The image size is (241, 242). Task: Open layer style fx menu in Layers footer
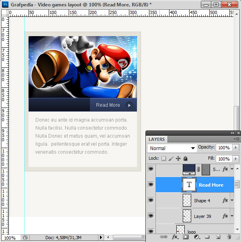click(175, 237)
